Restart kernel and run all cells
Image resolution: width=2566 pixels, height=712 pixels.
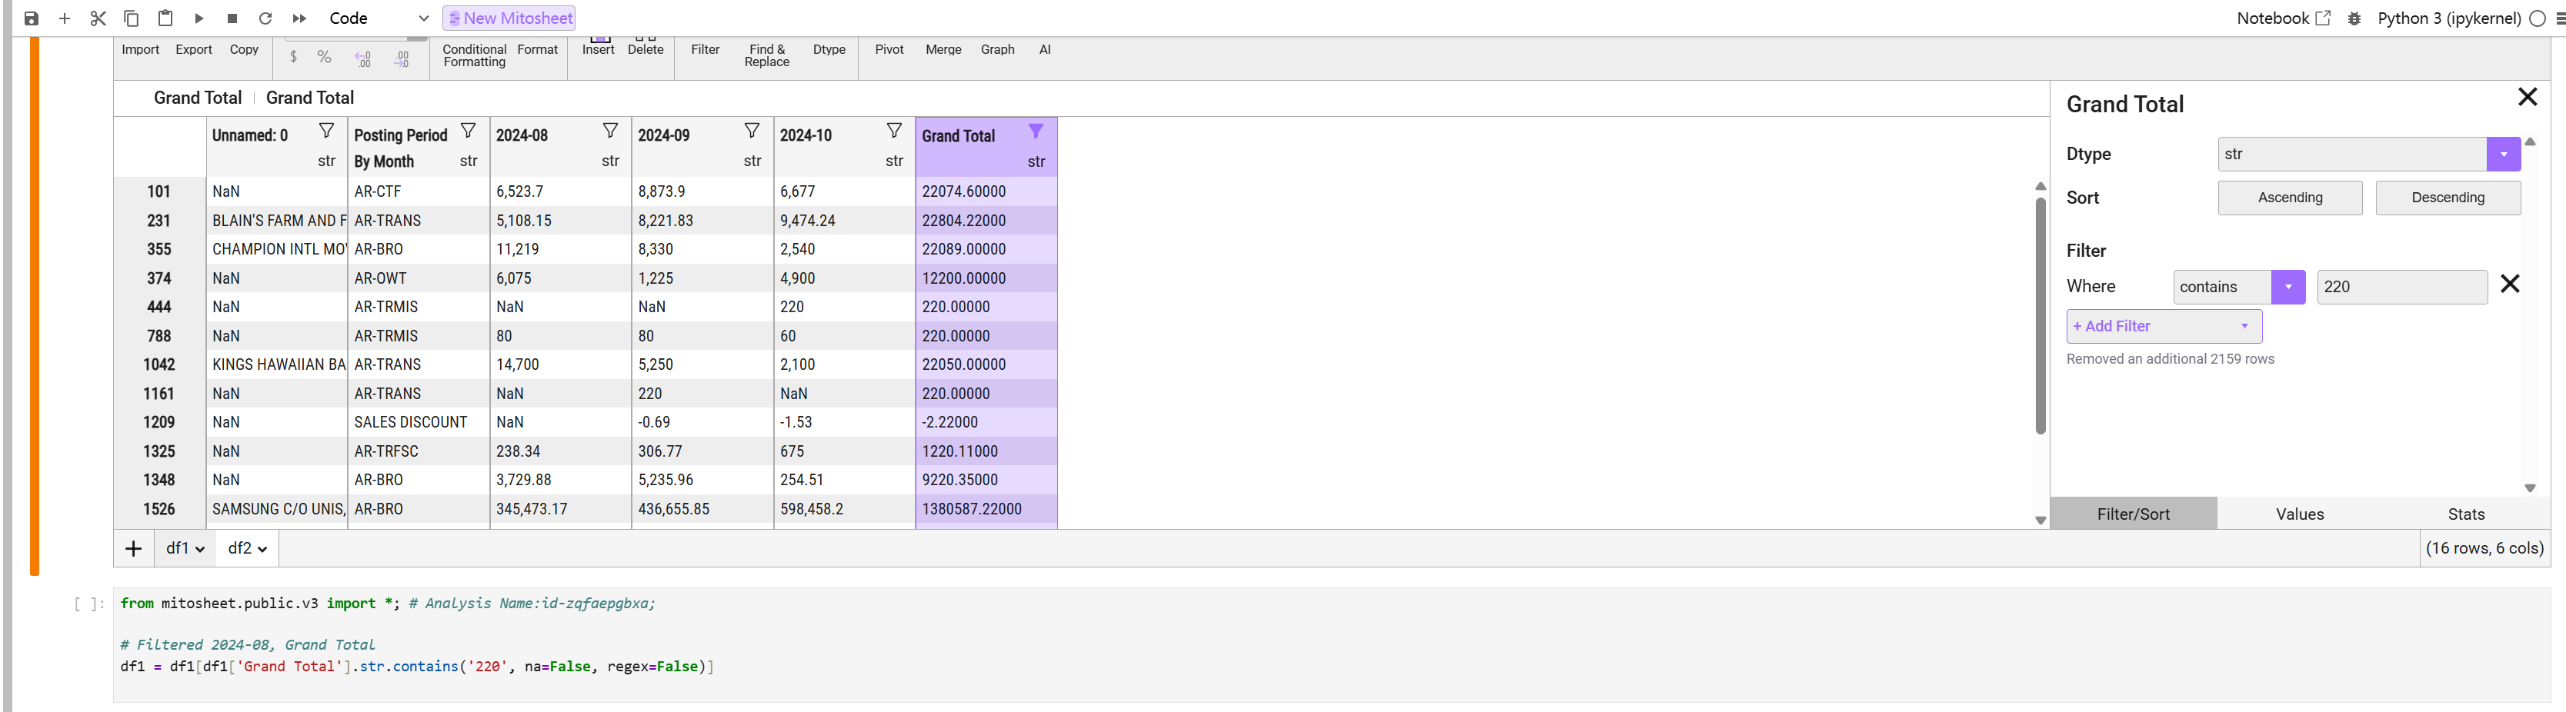tap(299, 18)
